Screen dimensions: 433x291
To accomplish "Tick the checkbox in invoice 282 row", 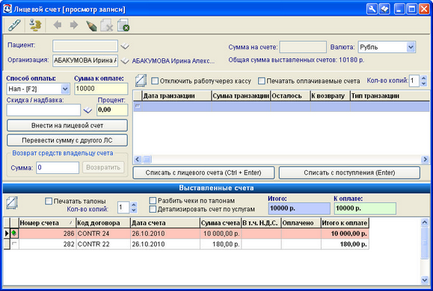I will point(14,243).
